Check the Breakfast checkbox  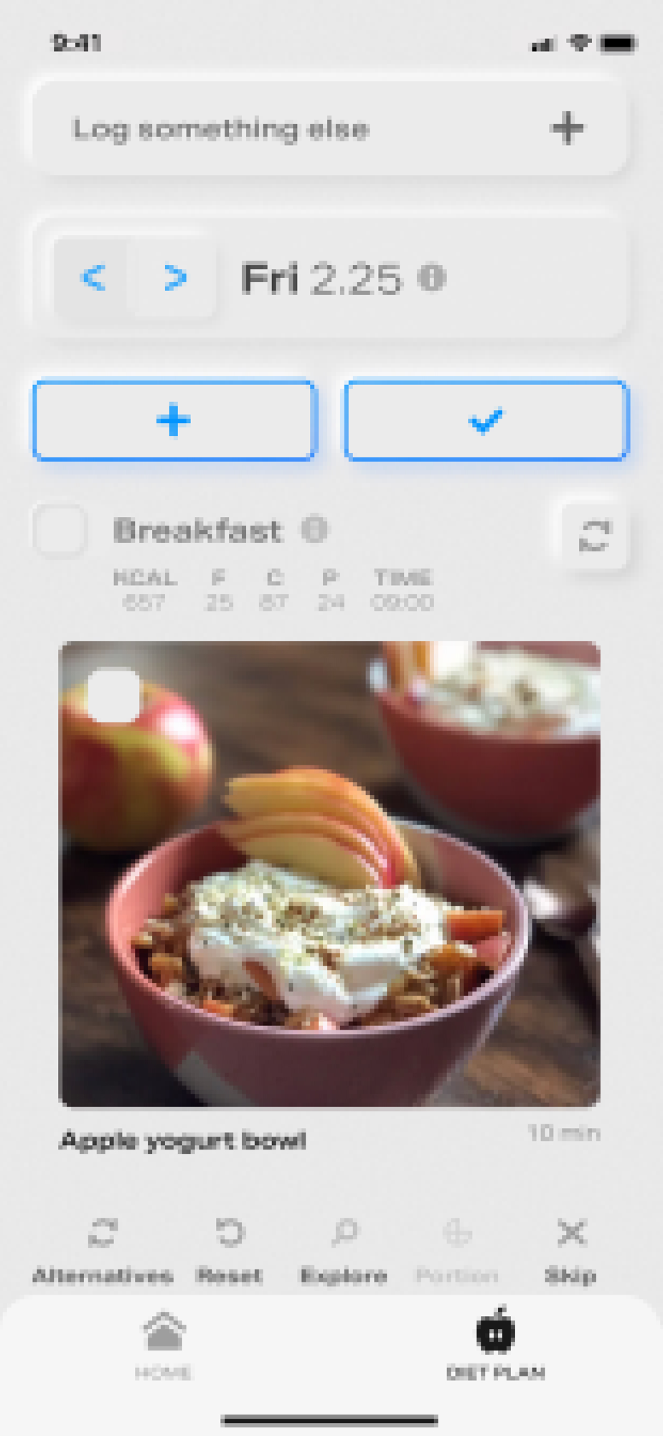tap(60, 531)
